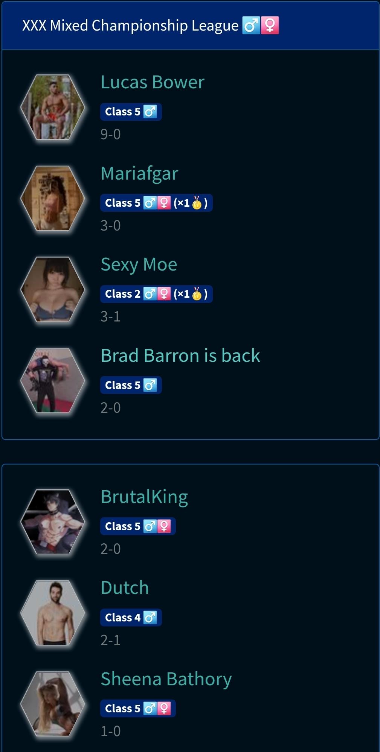Click the male symbol icon on Brad Barron's badge
Screen dimensions: 380x752
pyautogui.click(x=150, y=385)
